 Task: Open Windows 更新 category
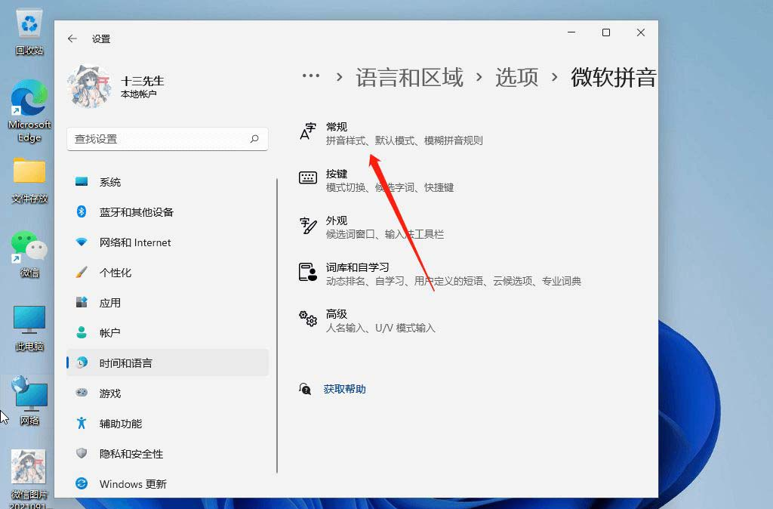point(168,483)
